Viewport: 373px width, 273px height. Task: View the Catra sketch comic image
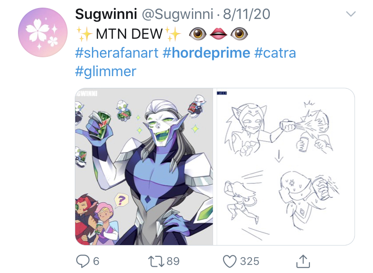[286, 167]
